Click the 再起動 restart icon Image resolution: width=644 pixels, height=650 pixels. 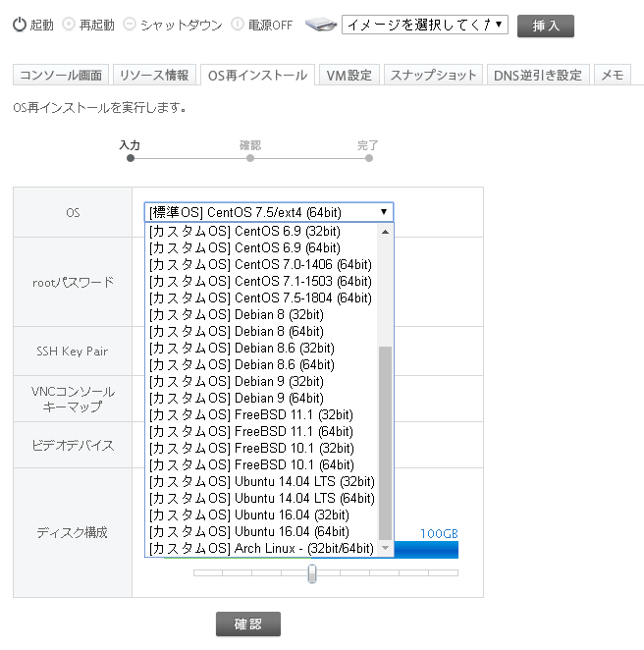click(x=69, y=25)
